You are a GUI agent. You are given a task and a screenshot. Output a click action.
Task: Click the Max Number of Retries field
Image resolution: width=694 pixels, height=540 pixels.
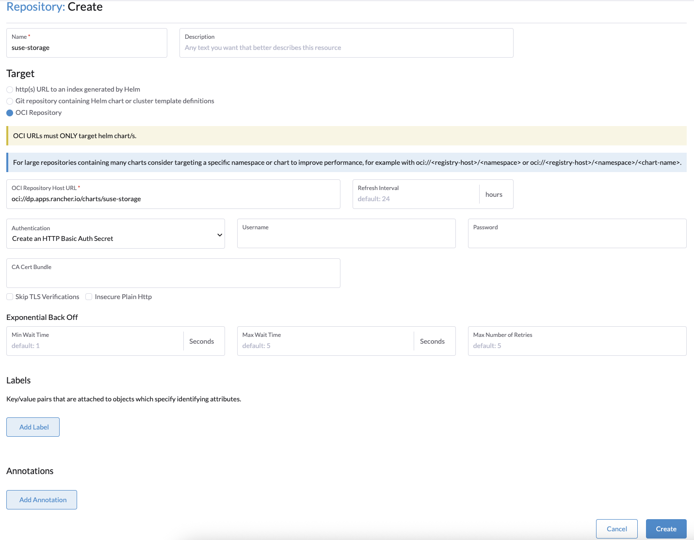click(577, 346)
